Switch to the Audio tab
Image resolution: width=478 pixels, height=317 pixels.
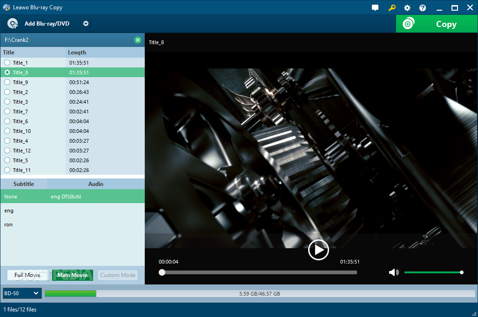pos(96,184)
